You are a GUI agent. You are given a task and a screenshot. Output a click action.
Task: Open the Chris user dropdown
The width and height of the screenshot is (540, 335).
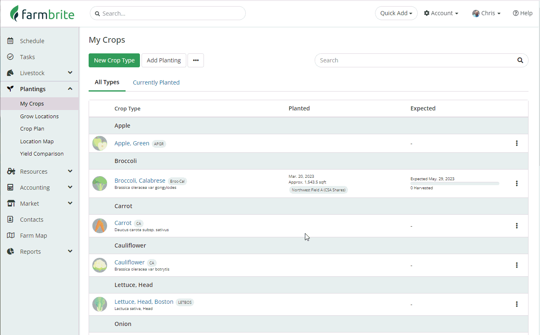487,13
